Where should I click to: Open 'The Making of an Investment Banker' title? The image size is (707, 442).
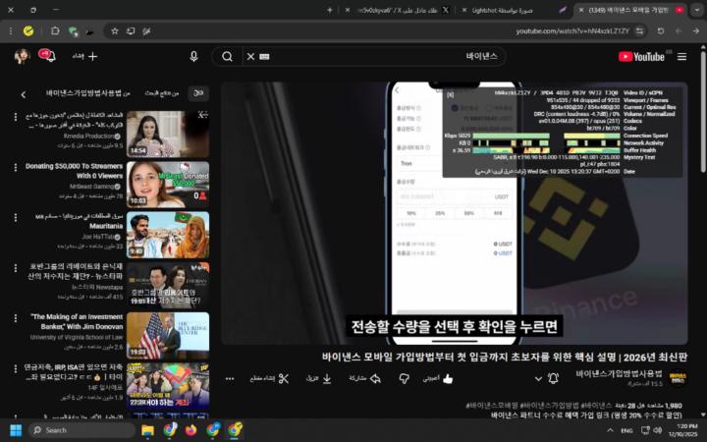tap(78, 321)
